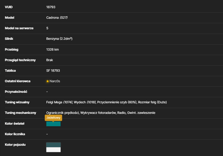This screenshot has width=223, height=156.
Task: Click the Przyciemnienie szyb (60%) entry
Action: (x=117, y=102)
